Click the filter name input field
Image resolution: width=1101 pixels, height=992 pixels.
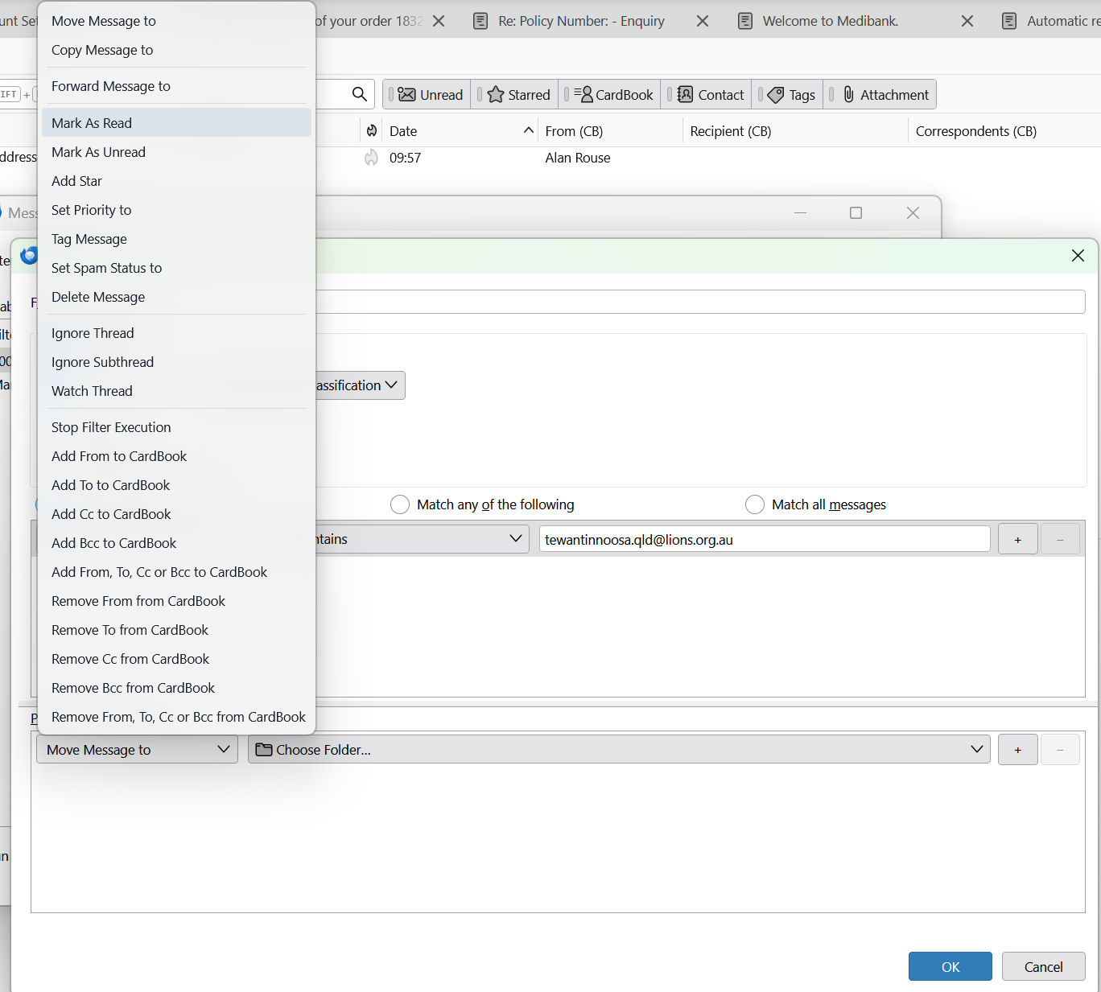[x=700, y=302]
